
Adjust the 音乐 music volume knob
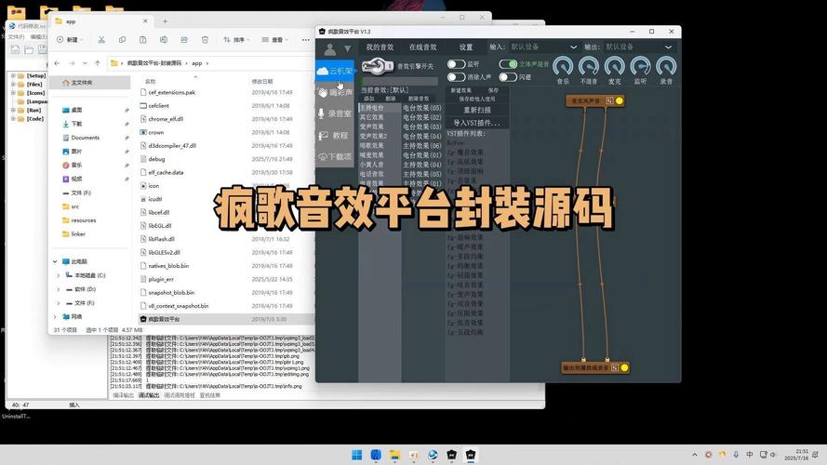click(x=563, y=66)
